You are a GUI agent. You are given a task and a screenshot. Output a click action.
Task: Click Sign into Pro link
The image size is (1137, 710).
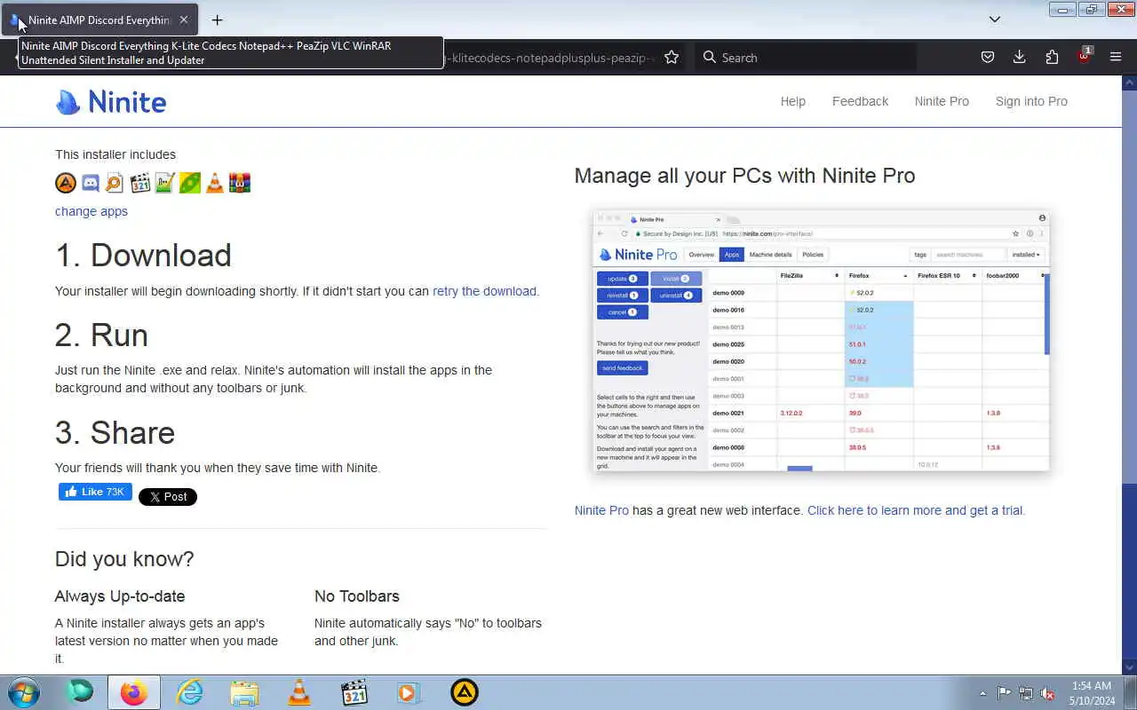tap(1031, 101)
